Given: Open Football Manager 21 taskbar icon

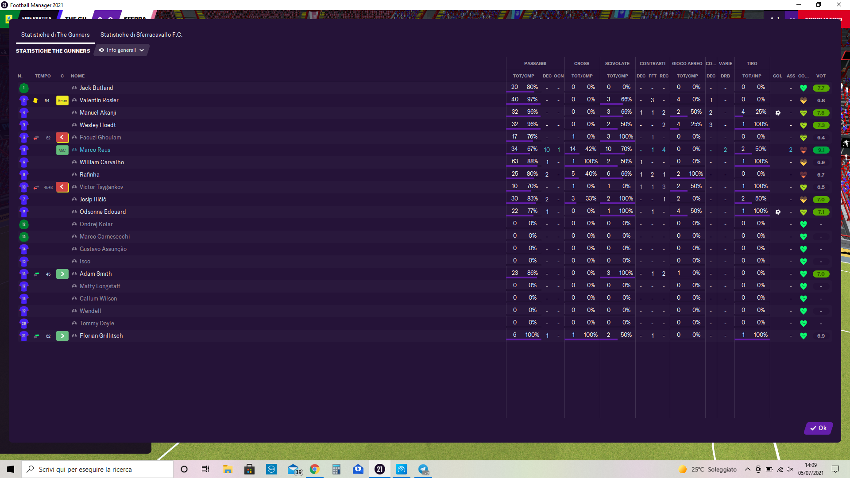Looking at the screenshot, I should coord(380,469).
